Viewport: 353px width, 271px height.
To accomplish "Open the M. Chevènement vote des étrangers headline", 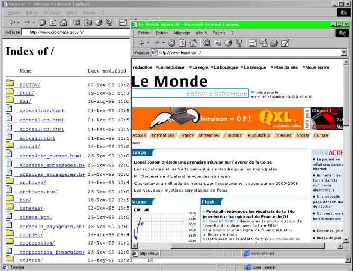I will pyautogui.click(x=183, y=176).
